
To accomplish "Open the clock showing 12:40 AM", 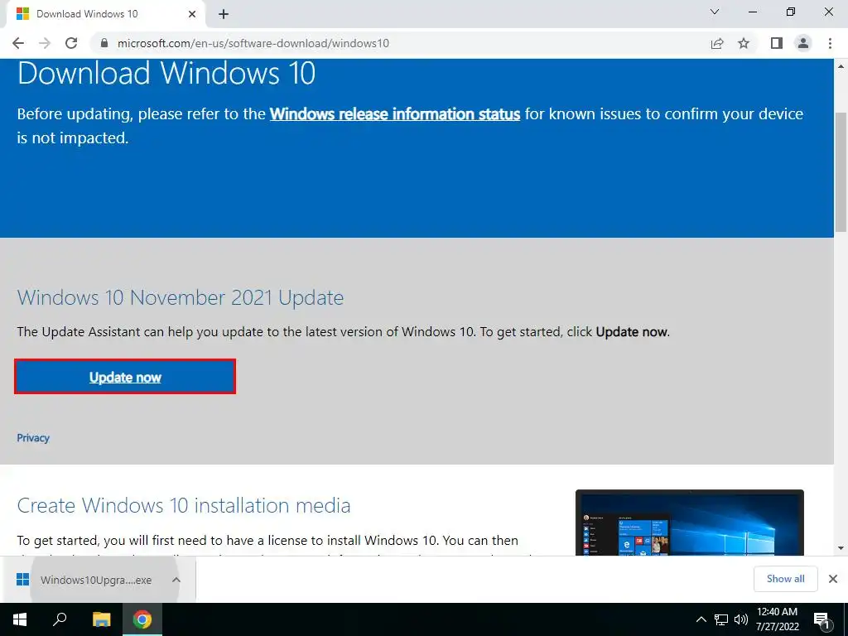I will pyautogui.click(x=777, y=619).
